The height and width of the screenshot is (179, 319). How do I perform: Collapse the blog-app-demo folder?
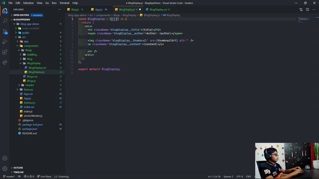[30, 24]
